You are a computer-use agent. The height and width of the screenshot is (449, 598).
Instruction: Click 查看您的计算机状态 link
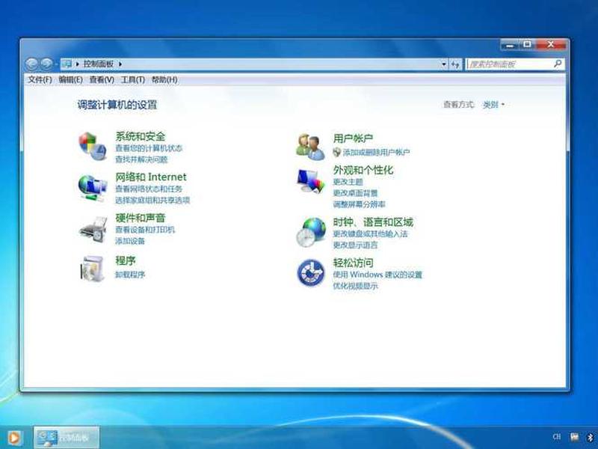pyautogui.click(x=149, y=148)
